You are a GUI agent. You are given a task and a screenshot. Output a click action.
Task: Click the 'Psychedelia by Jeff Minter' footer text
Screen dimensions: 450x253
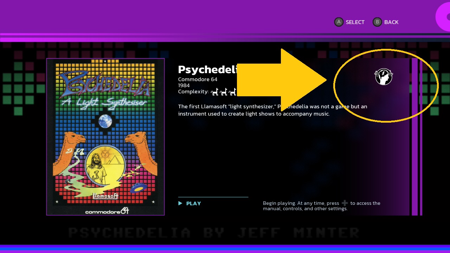pyautogui.click(x=214, y=233)
